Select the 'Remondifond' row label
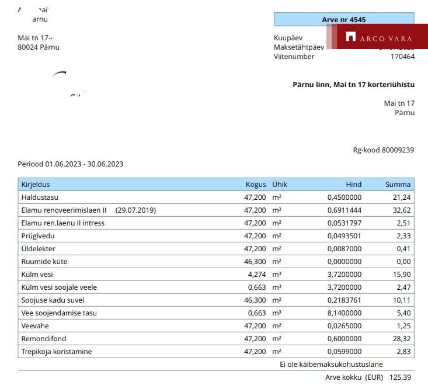428x385 pixels. tap(44, 338)
